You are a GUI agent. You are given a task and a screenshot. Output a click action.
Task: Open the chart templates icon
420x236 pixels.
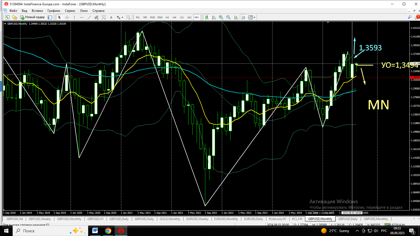pyautogui.click(x=250, y=17)
